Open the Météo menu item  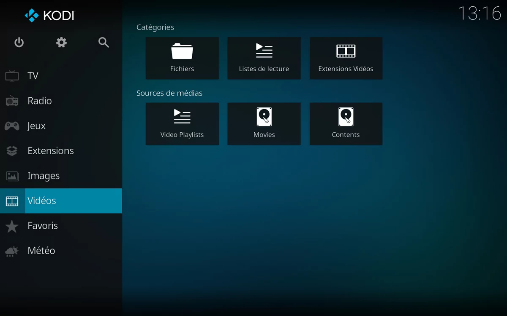61,251
